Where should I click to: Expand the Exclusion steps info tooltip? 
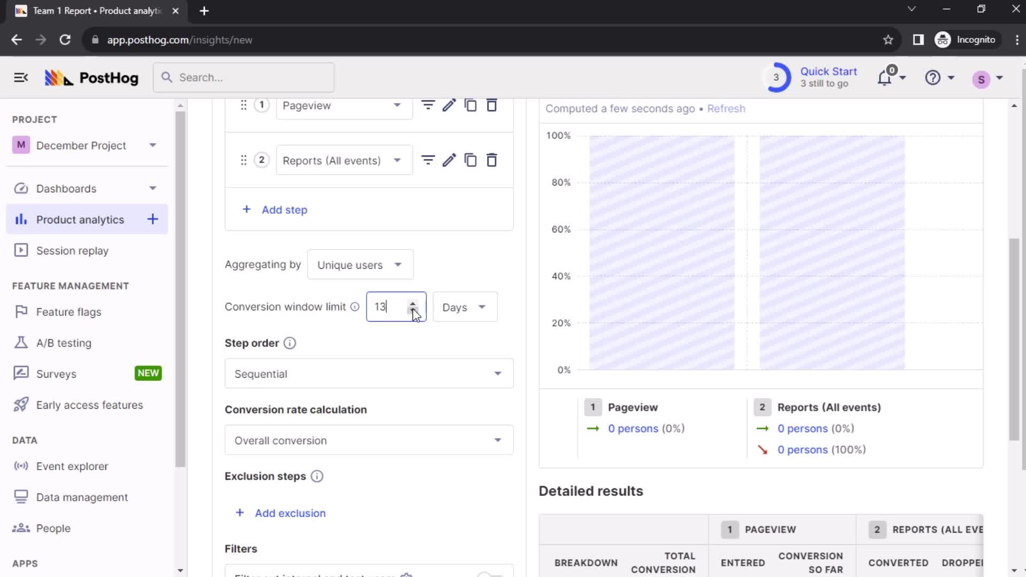(316, 475)
